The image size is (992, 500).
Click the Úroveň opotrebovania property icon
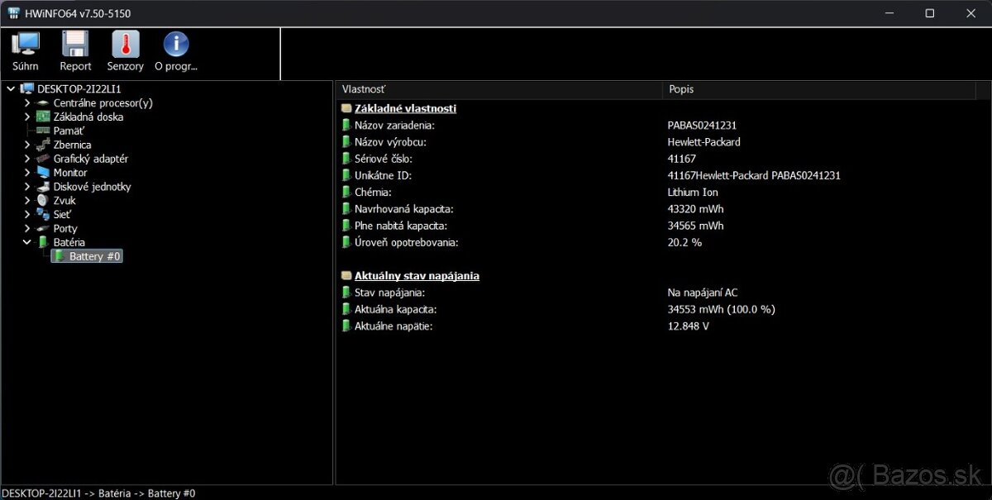[x=346, y=242]
